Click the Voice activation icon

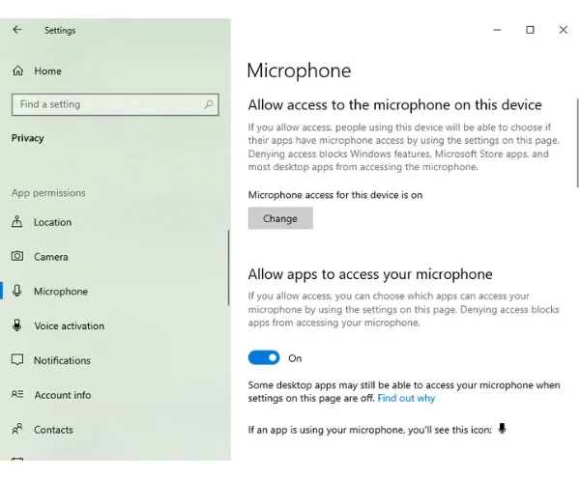(x=17, y=325)
